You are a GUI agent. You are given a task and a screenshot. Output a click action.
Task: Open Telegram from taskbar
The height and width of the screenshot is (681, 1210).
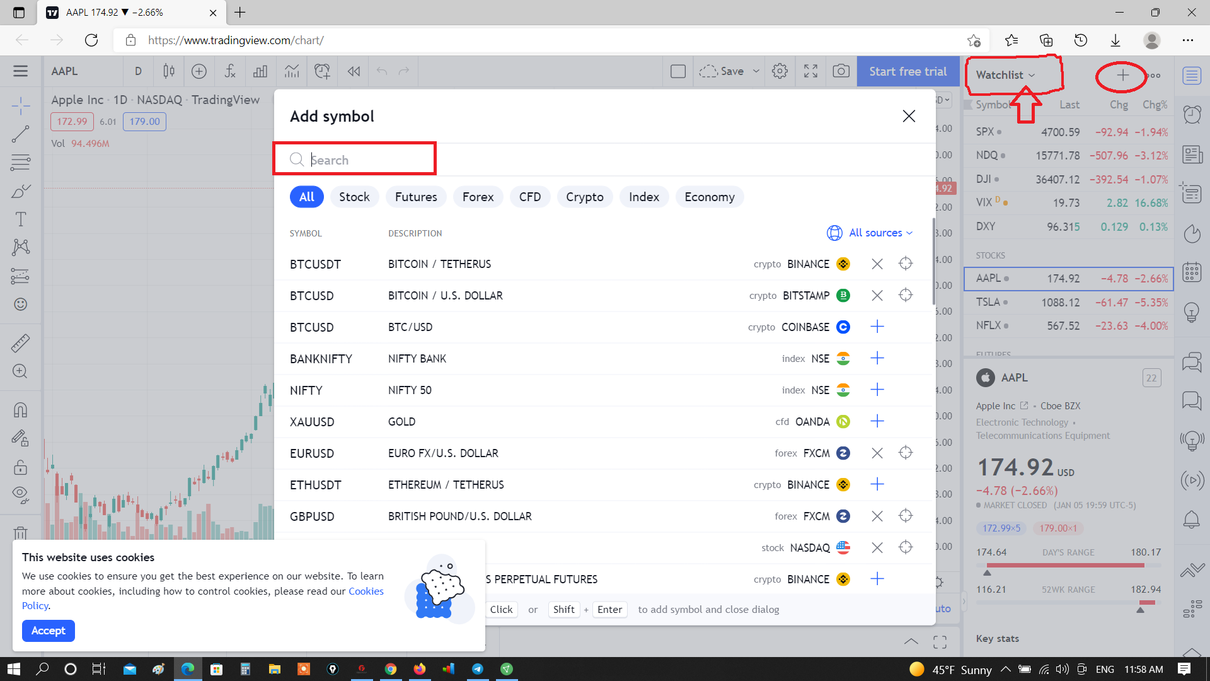pyautogui.click(x=478, y=669)
